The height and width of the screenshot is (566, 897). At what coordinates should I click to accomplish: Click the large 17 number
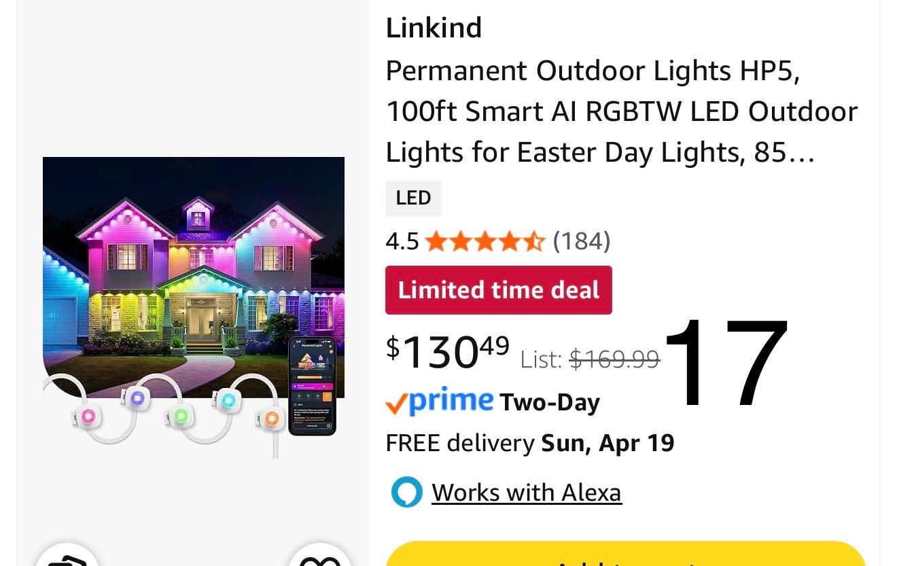pos(726,362)
